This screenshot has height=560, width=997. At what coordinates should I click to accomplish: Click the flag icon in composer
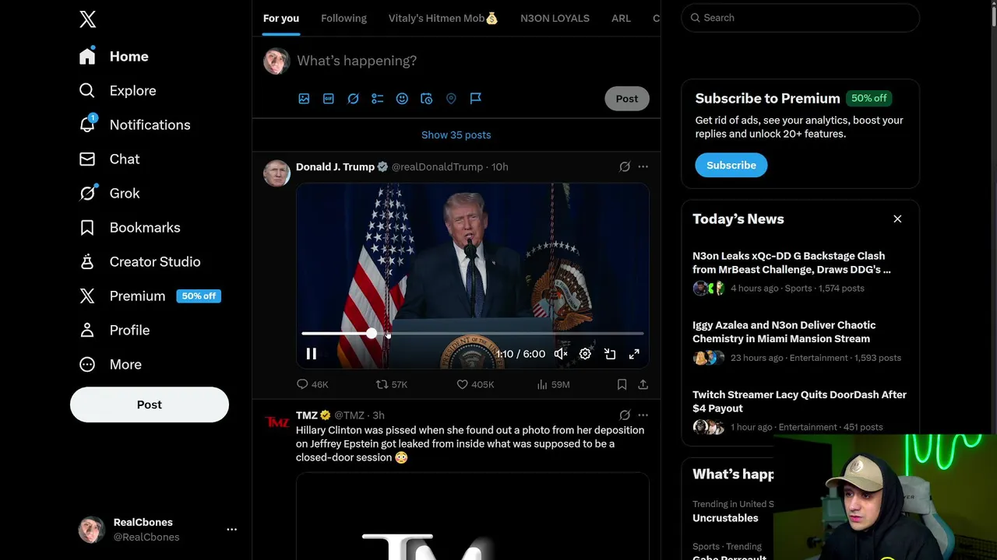(x=475, y=99)
